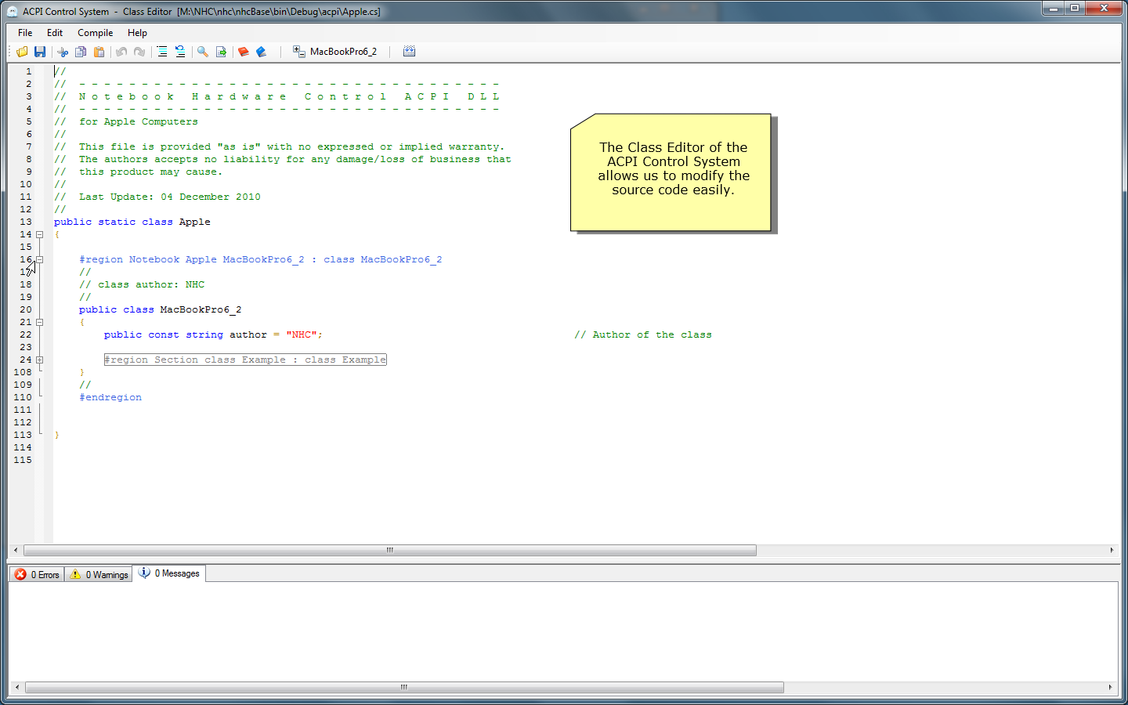This screenshot has width=1128, height=705.
Task: Open Find with the magnifying glass icon
Action: click(x=203, y=52)
